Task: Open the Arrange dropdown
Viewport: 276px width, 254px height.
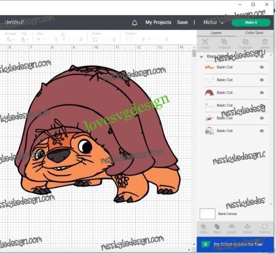Action: pos(10,40)
